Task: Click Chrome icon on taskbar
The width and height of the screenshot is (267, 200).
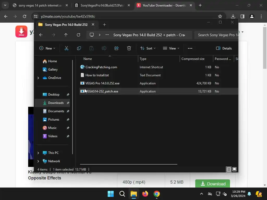Action: pos(157,194)
